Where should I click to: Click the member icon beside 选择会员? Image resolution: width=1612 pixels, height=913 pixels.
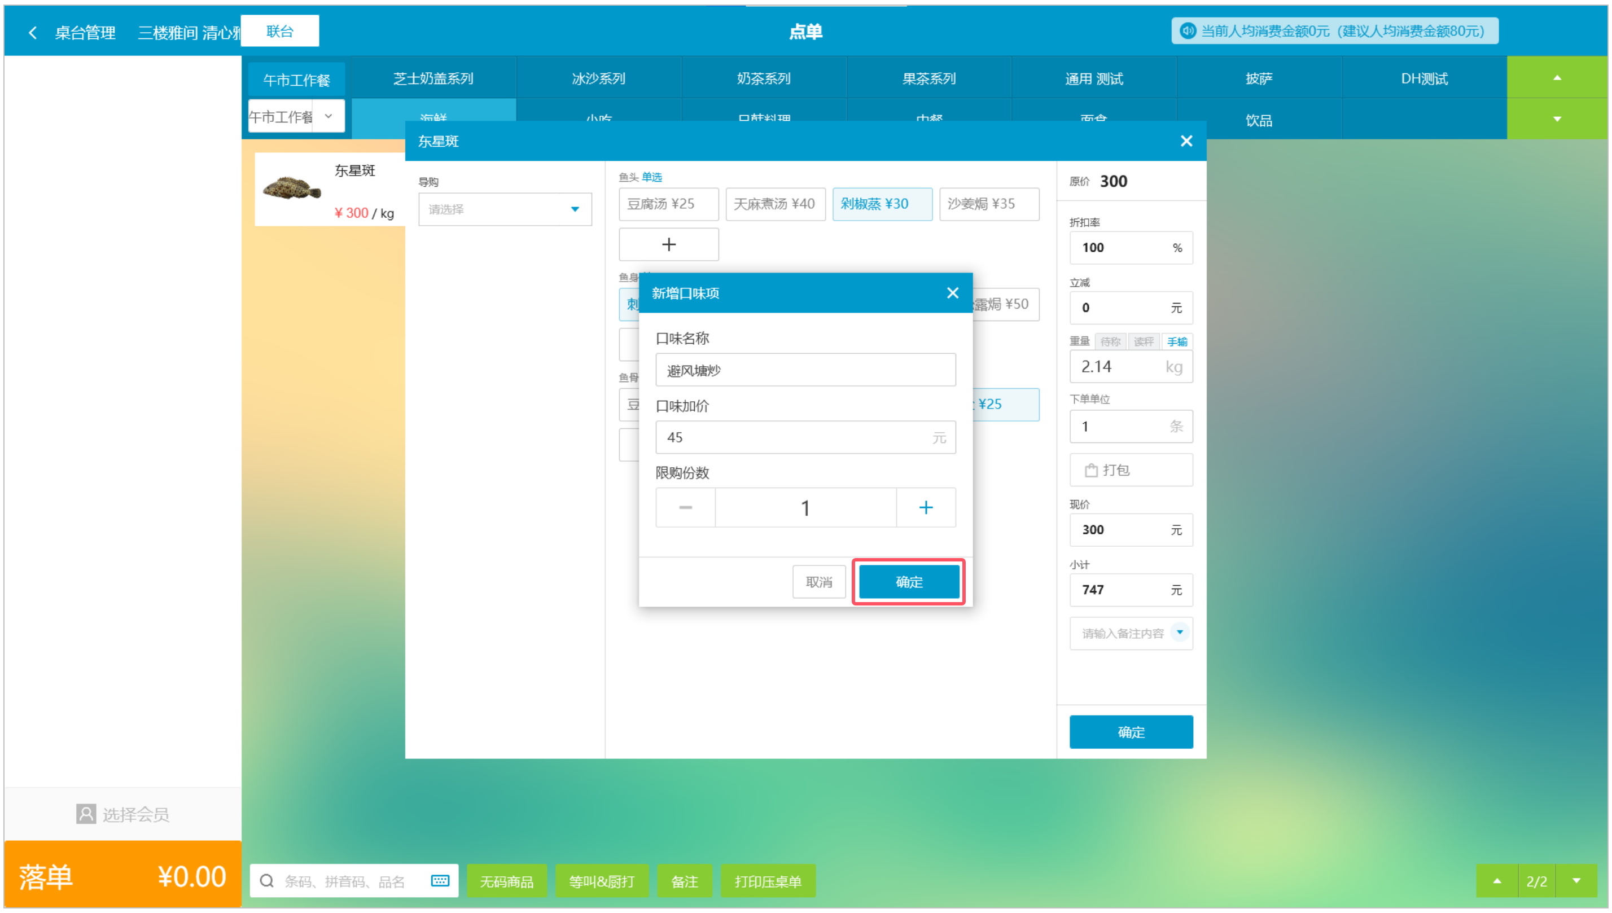click(x=85, y=814)
